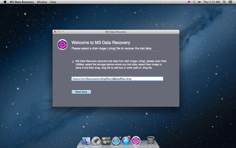Open Finder from the Dock
The width and height of the screenshot is (236, 148).
point(86,141)
